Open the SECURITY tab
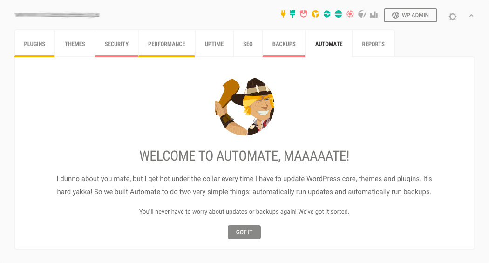The height and width of the screenshot is (263, 489). [x=116, y=44]
